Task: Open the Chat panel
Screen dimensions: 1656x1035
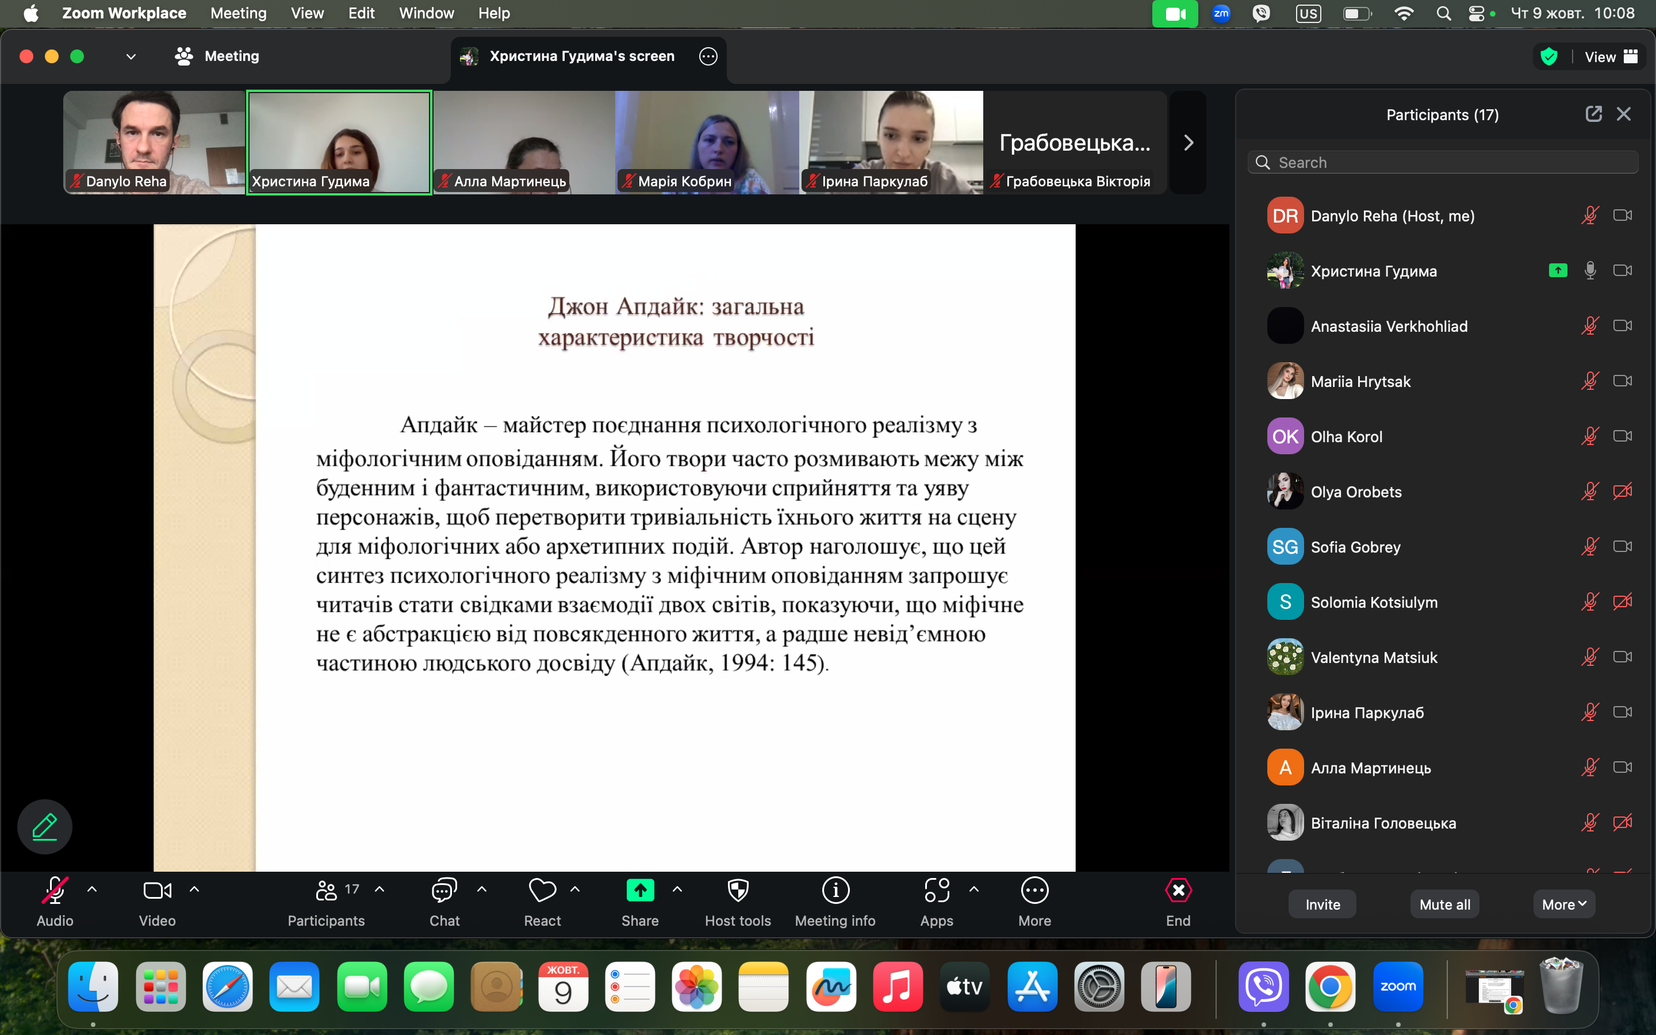Action: (444, 891)
